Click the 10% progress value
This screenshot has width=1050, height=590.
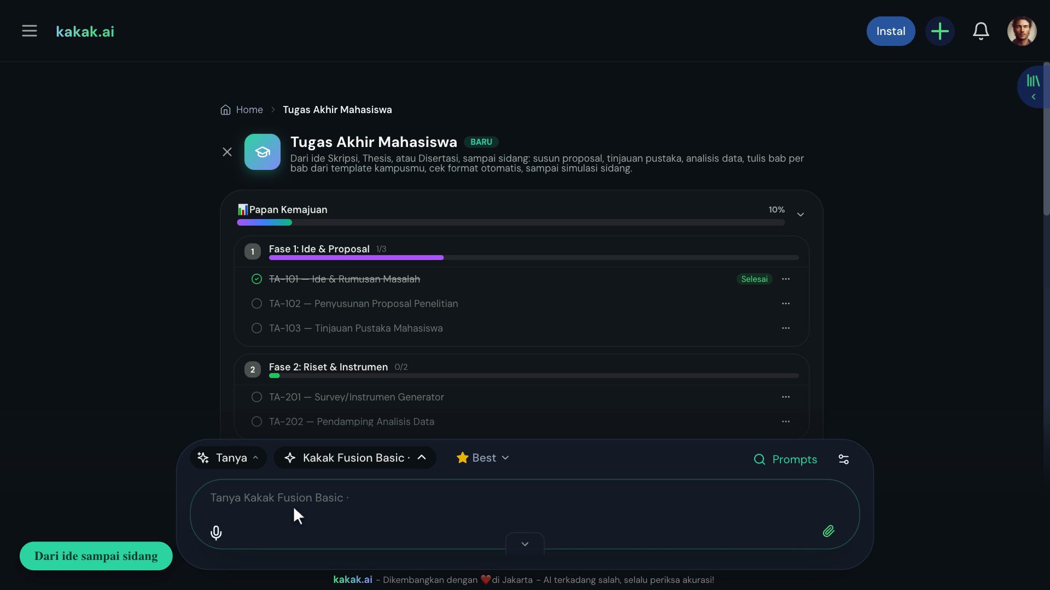(777, 210)
